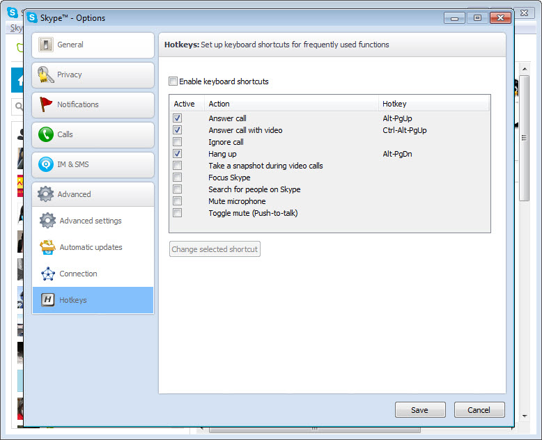The image size is (542, 440).
Task: Activate Search for people on Skype hotkey
Action: pyautogui.click(x=178, y=189)
